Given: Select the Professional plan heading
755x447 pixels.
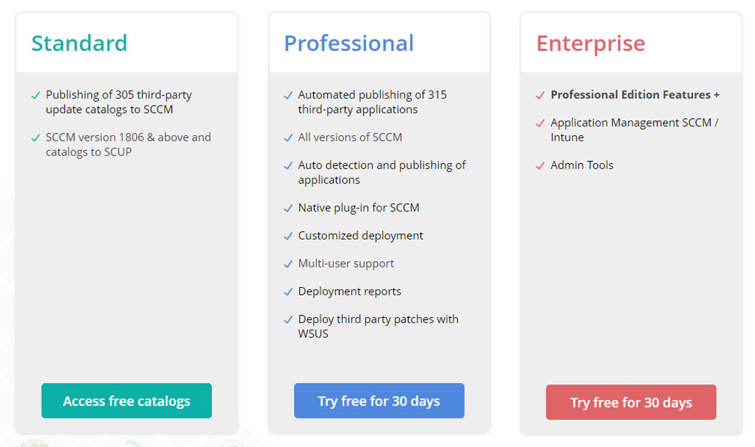Looking at the screenshot, I should coord(349,43).
